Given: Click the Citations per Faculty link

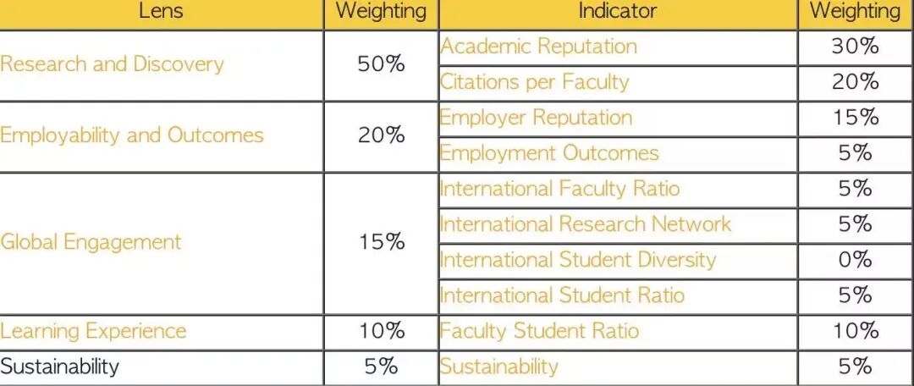Looking at the screenshot, I should pyautogui.click(x=534, y=82).
